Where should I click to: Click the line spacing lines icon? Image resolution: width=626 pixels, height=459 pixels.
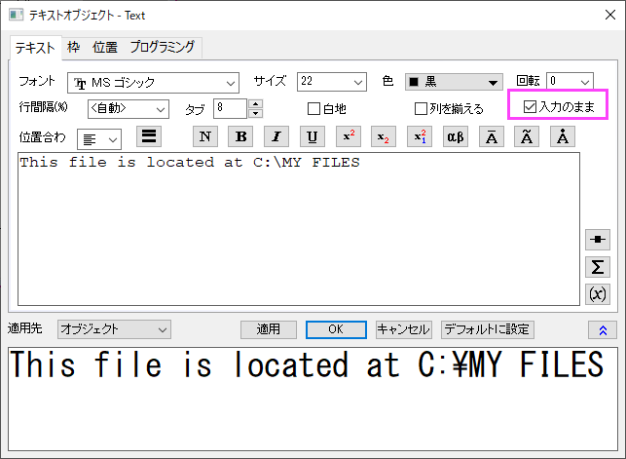pos(149,136)
